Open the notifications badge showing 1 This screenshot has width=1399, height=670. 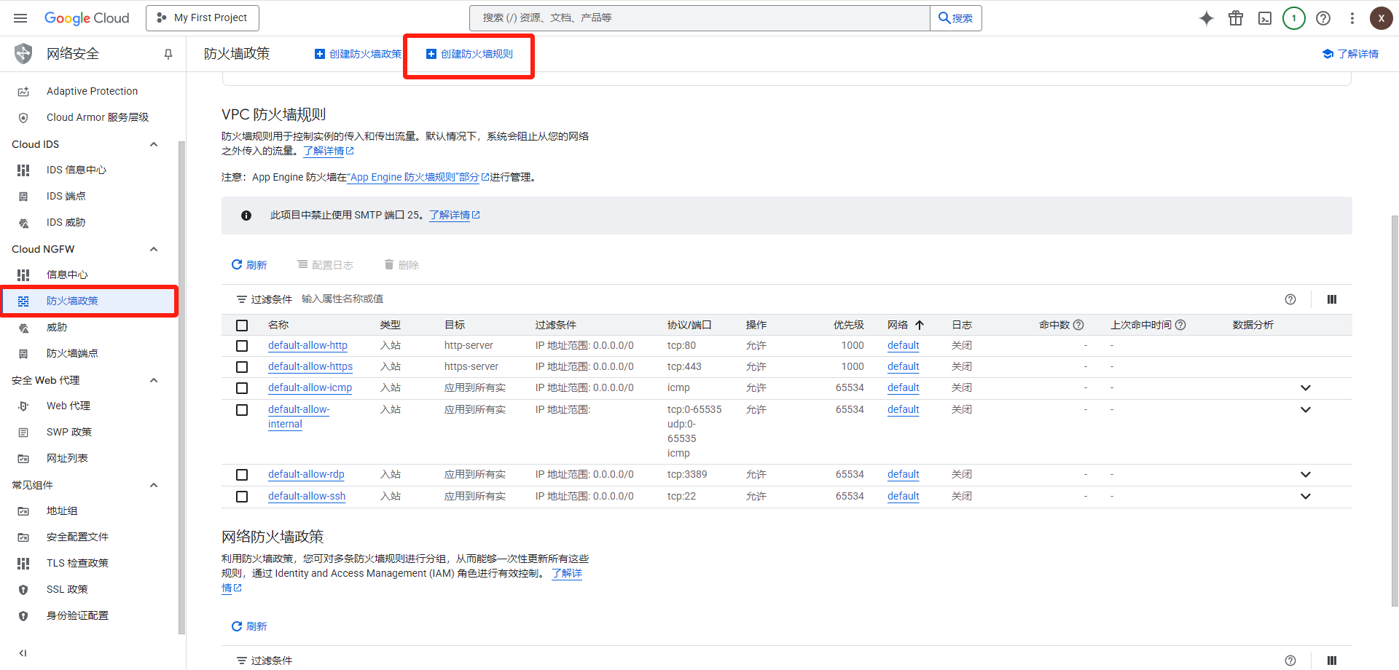pyautogui.click(x=1294, y=18)
